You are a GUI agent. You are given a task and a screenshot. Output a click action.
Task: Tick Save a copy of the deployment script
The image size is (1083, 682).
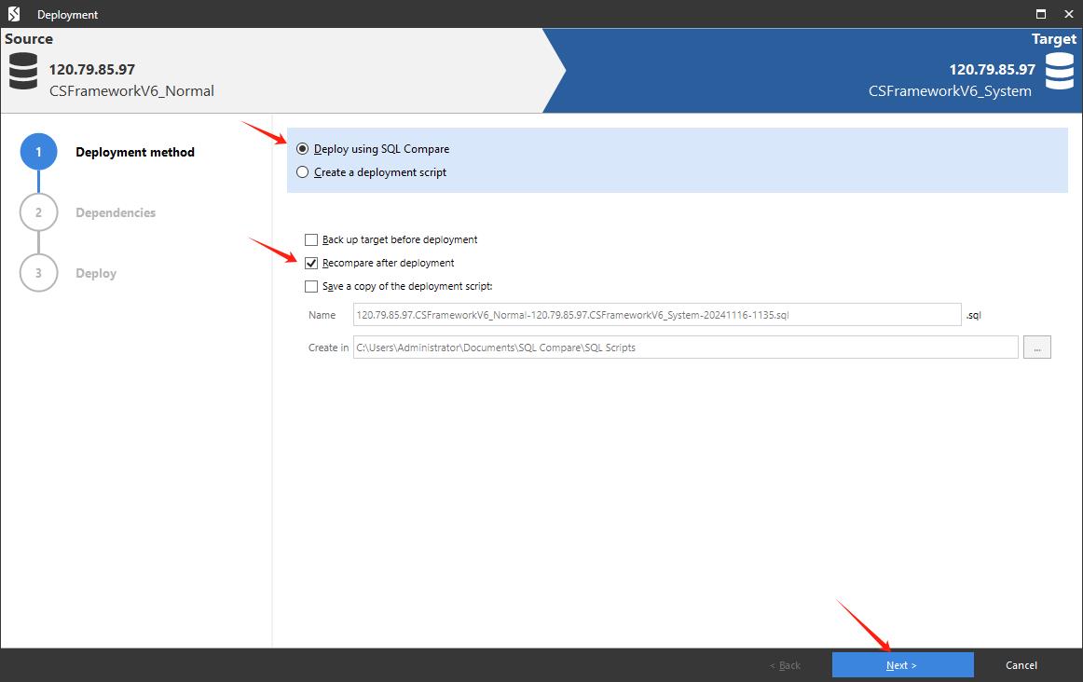coord(311,286)
